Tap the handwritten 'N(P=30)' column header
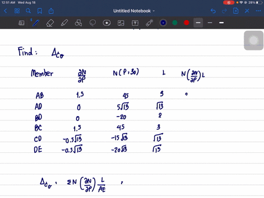The width and height of the screenshot is (264, 198). [126, 72]
